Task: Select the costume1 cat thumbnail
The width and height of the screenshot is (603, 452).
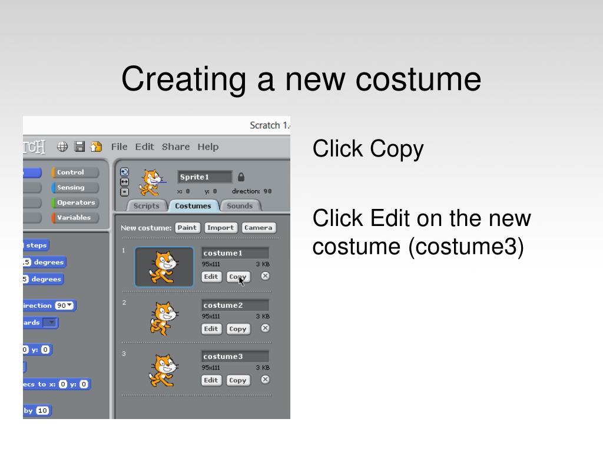Action: click(x=164, y=267)
